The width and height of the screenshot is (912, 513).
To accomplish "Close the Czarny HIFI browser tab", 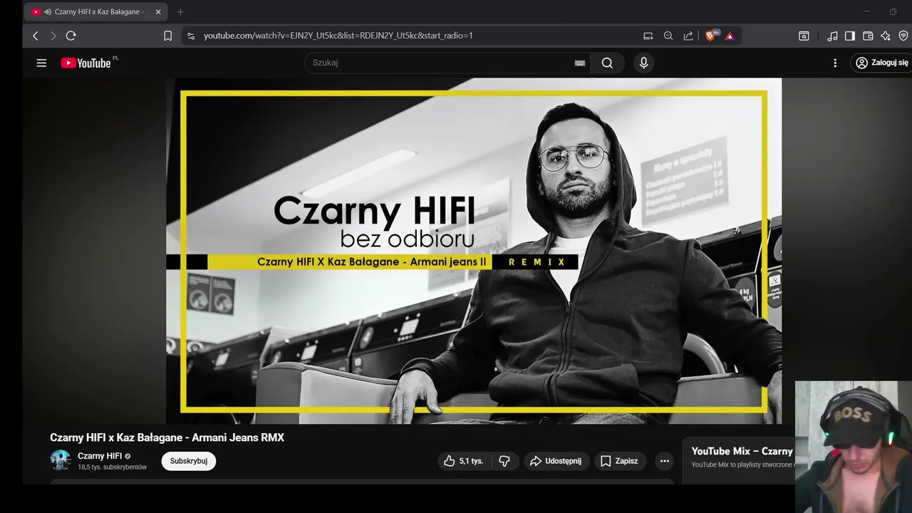I will [158, 12].
